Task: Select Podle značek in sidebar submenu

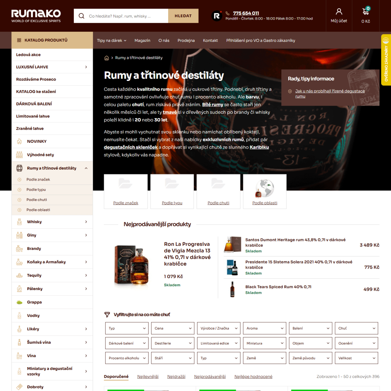Action: point(38,179)
